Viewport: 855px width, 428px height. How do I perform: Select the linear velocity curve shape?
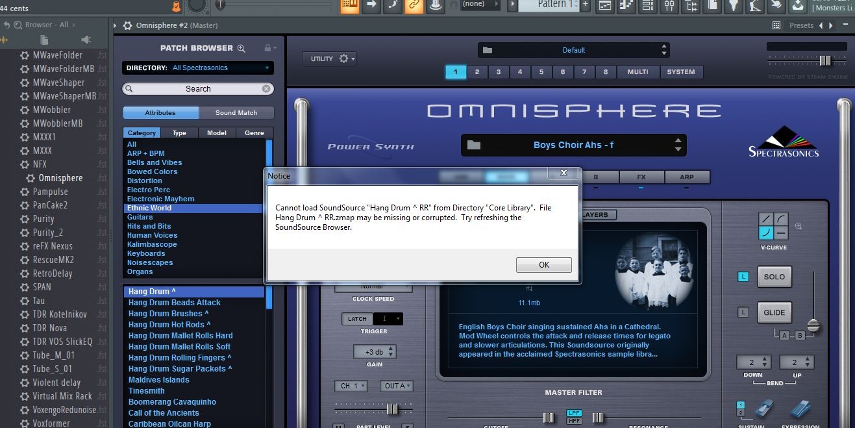tap(767, 220)
